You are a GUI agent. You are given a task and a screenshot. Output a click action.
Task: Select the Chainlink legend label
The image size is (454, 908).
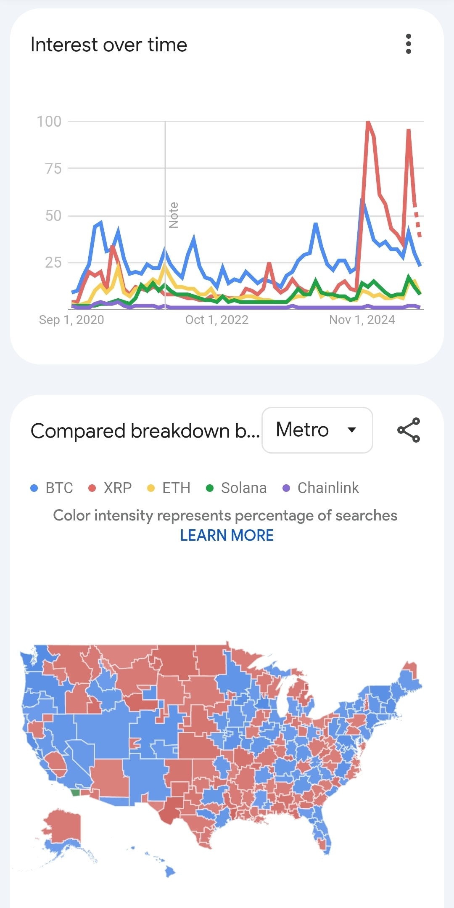coord(328,488)
